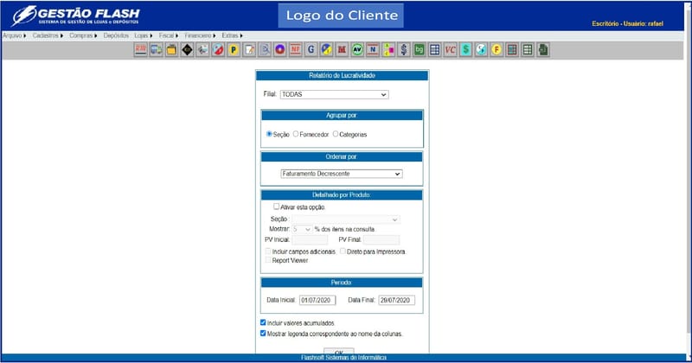Select the Fornecedor radio button

296,134
